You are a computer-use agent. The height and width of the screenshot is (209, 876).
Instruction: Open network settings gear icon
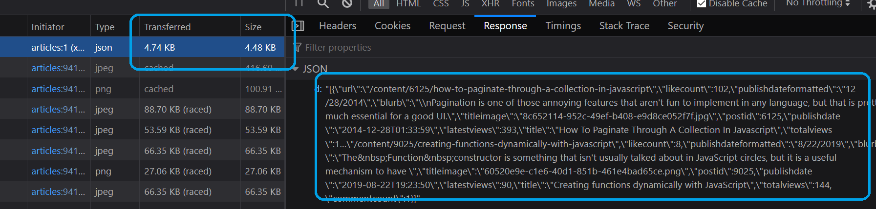871,4
